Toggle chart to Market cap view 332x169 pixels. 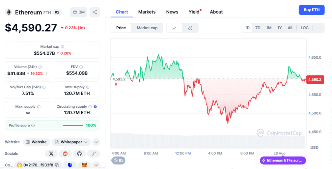coord(147,28)
